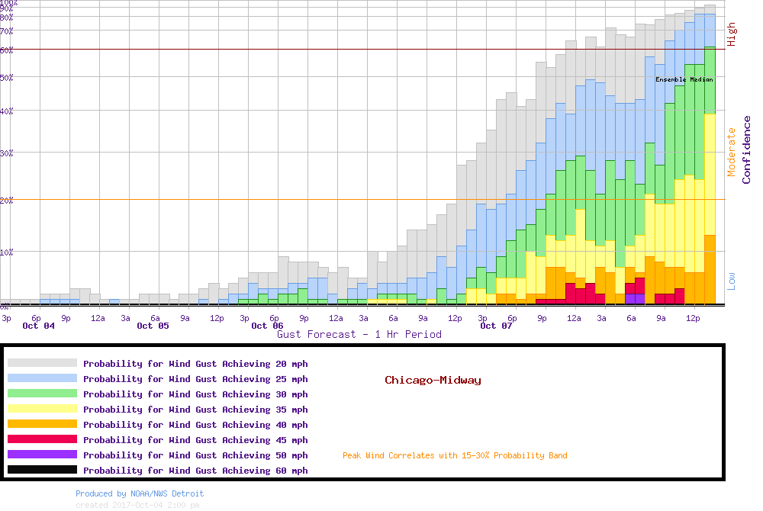Click the green 30 mph legend swatch
The height and width of the screenshot is (511, 763).
[42, 394]
